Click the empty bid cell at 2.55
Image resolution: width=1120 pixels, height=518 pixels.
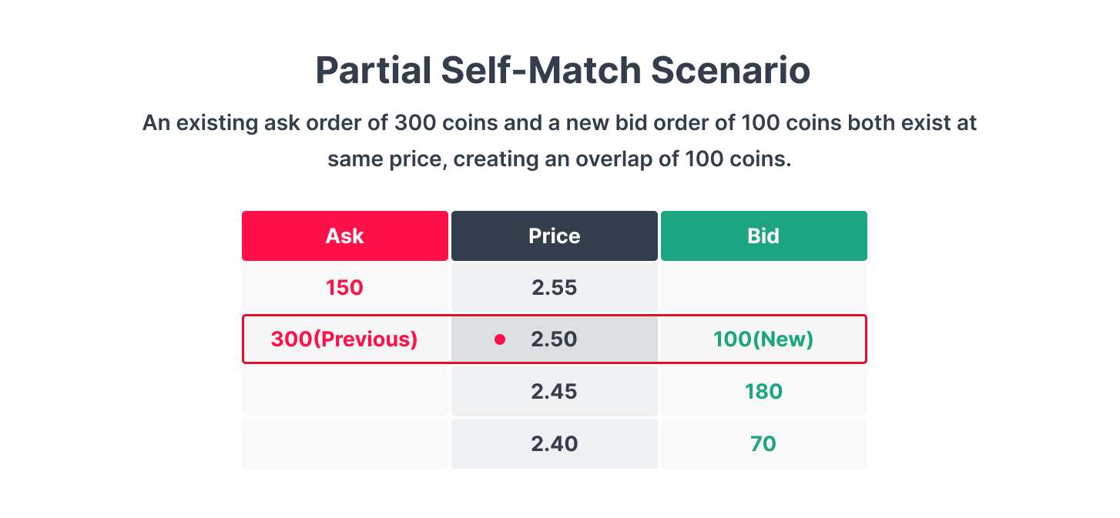763,288
